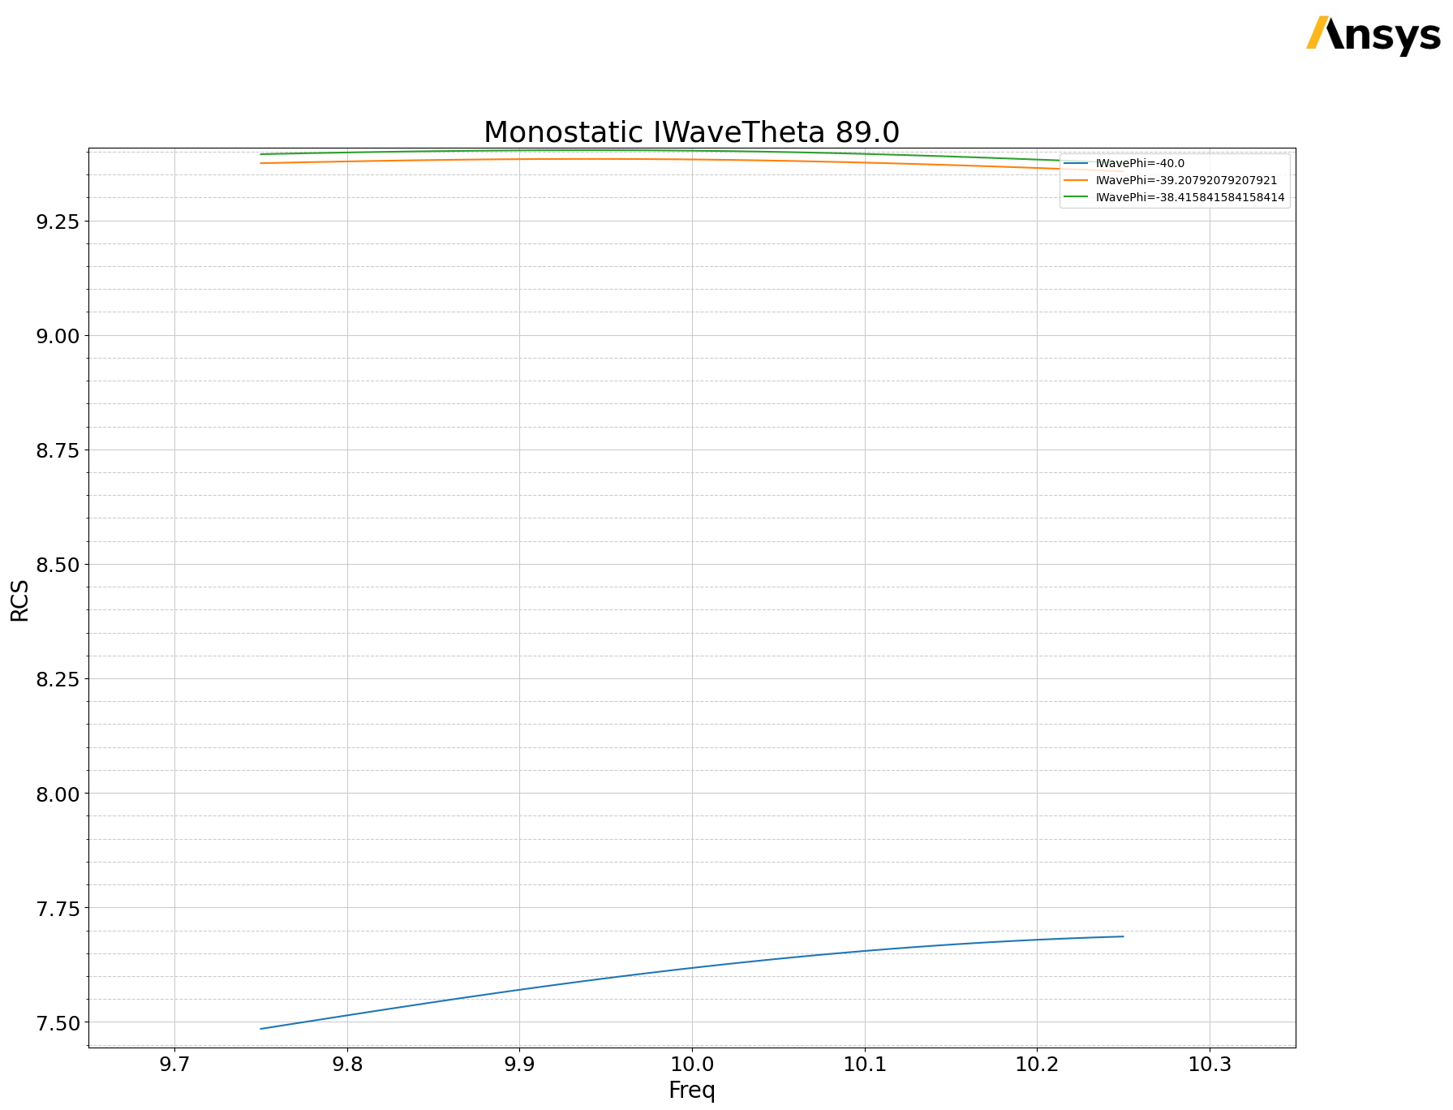Select the IWavePhi=-40.0 legend entry
Screen dimensions: 1453x1110
click(1140, 163)
